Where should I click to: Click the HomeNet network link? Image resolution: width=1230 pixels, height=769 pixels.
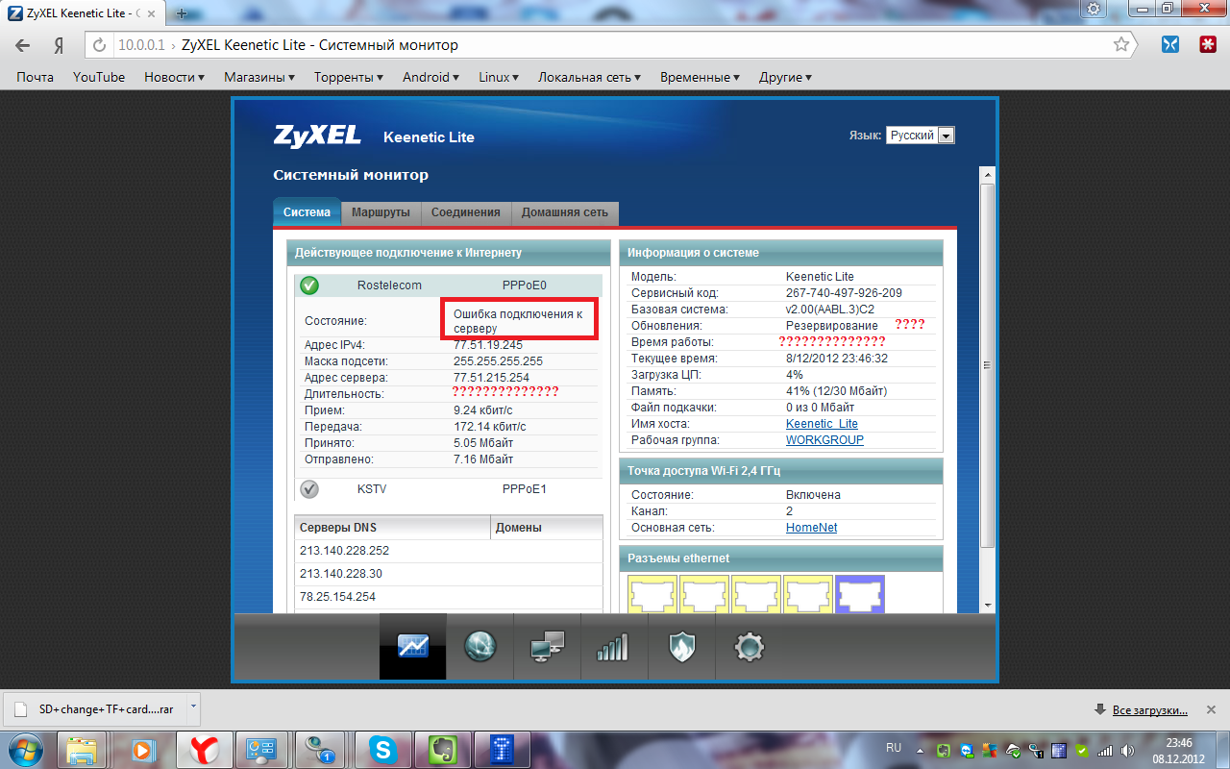click(811, 528)
